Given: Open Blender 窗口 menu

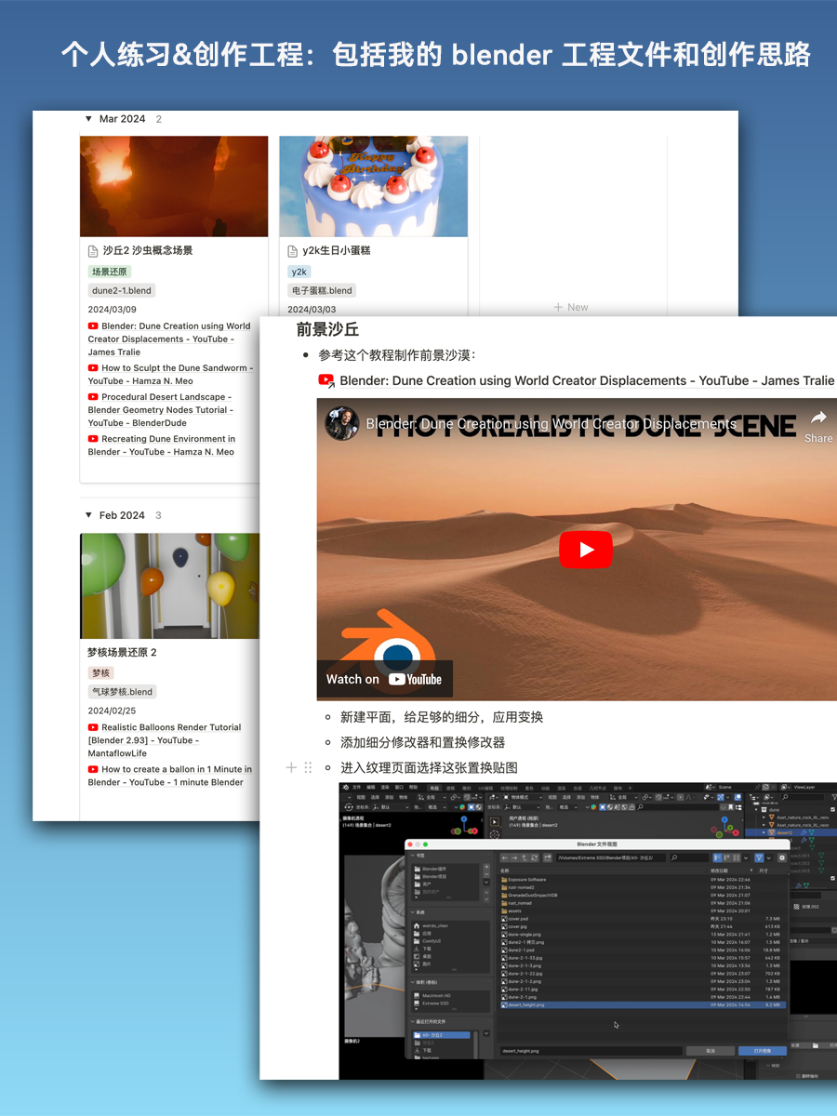Looking at the screenshot, I should [x=399, y=787].
